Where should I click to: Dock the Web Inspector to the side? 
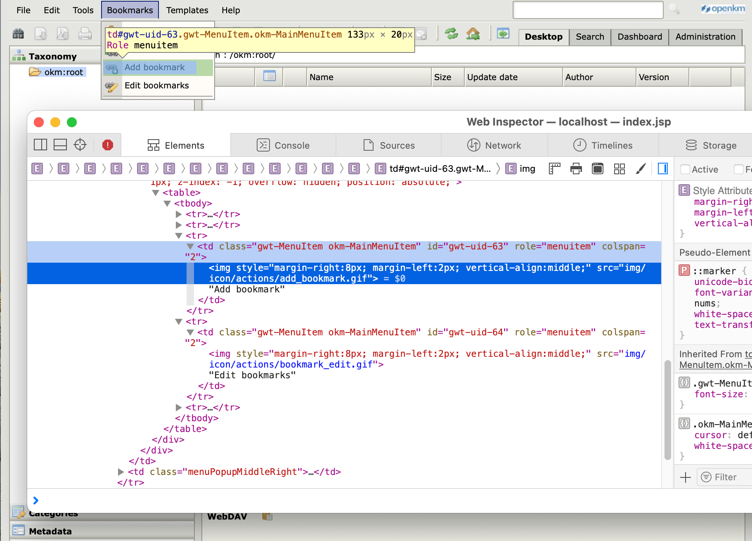40,145
